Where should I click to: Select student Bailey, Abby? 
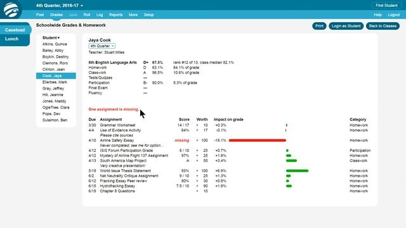coord(53,51)
